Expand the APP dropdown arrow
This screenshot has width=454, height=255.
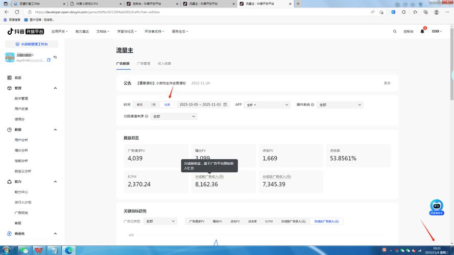click(x=286, y=105)
